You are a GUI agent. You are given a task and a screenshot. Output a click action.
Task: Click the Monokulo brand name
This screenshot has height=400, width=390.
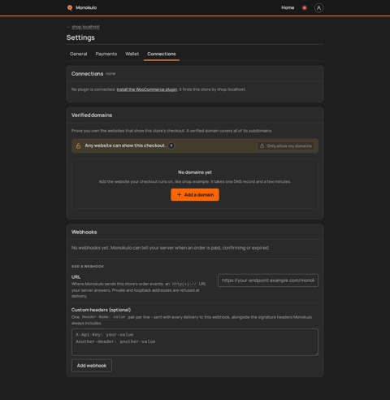[x=86, y=7]
